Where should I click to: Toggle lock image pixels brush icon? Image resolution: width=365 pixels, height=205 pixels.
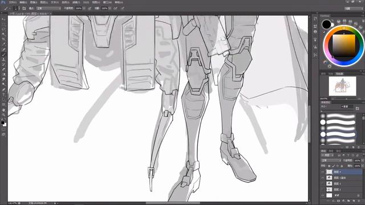point(333,166)
